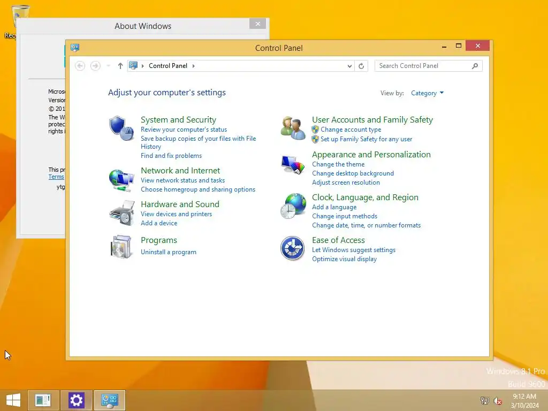This screenshot has width=548, height=411.
Task: Open Save backup copies with File History
Action: tap(198, 142)
